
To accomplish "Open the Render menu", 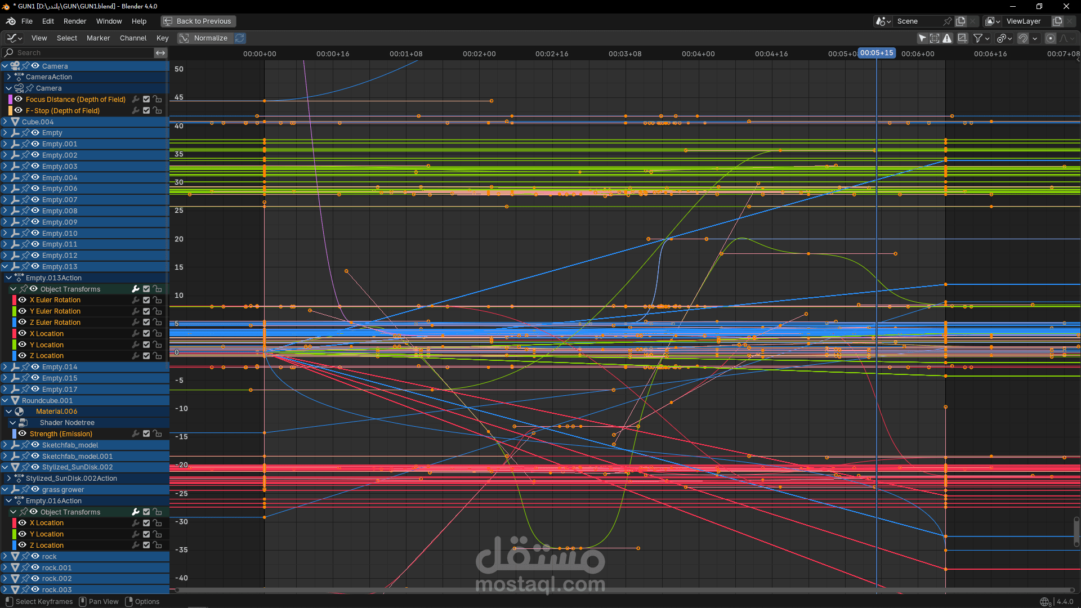I will 75,21.
